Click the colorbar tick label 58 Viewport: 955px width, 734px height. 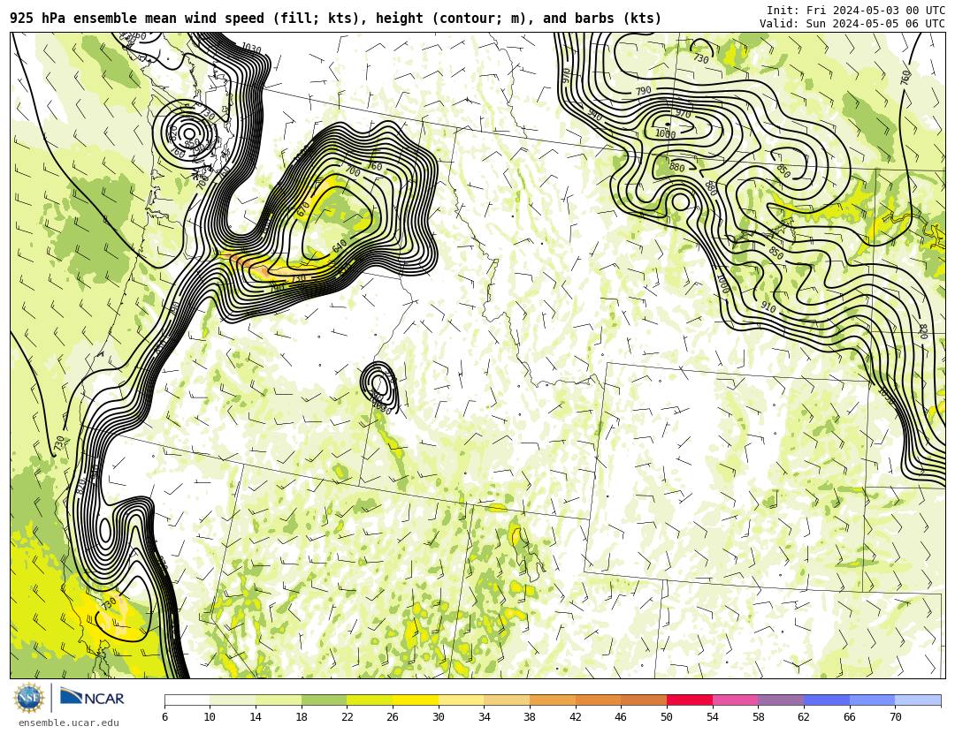758,717
